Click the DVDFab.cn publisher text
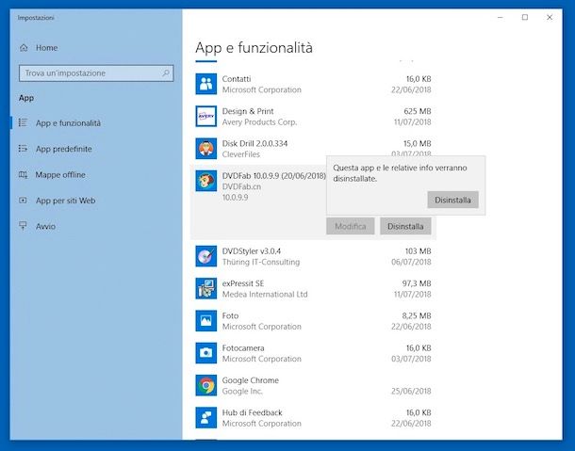 tap(241, 186)
